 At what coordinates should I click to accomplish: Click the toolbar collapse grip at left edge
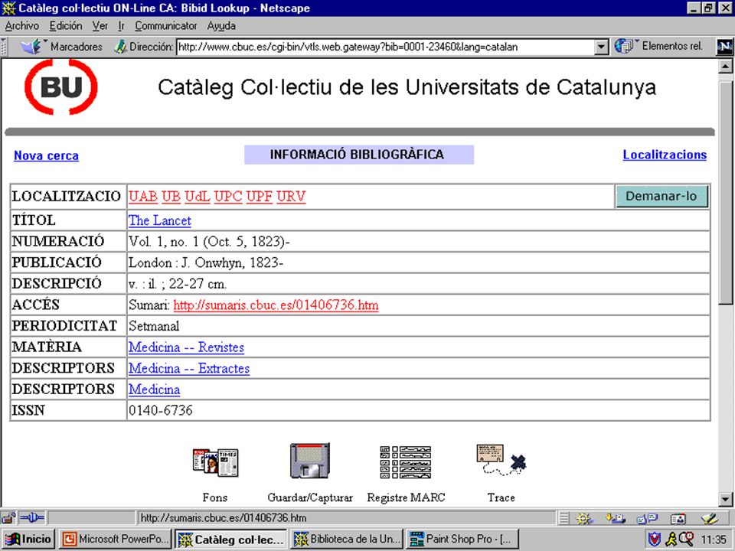[x=4, y=47]
